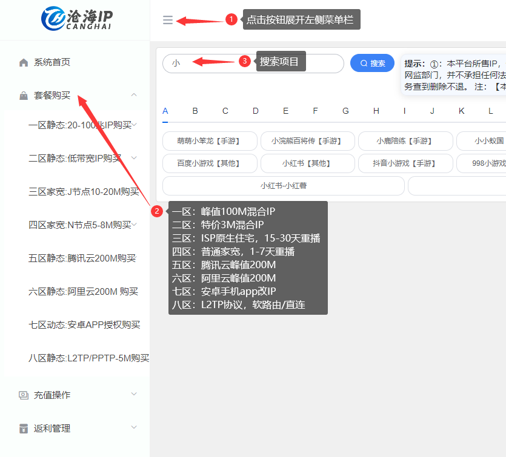Click the rebate icon beside 返利管理

24,429
